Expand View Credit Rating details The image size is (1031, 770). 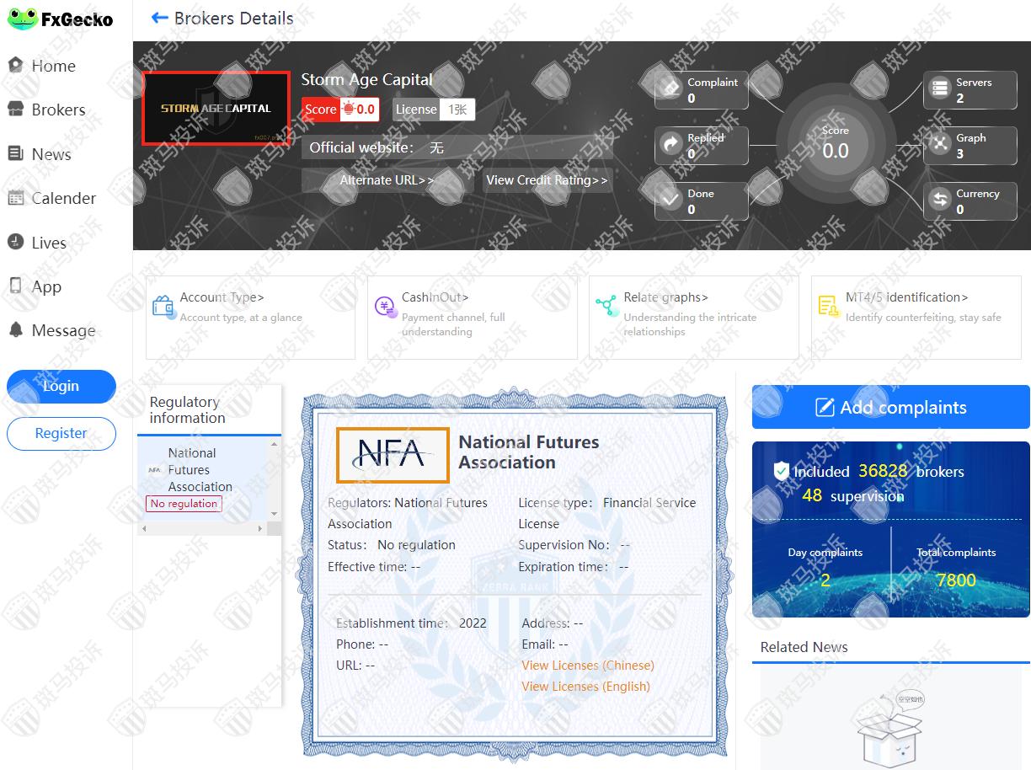point(547,180)
